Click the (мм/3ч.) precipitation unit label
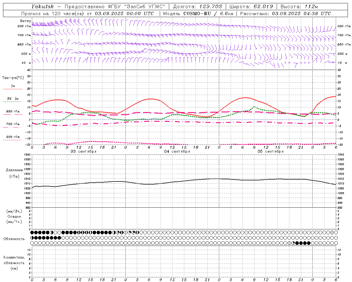The width and height of the screenshot is (352, 282). (14, 211)
